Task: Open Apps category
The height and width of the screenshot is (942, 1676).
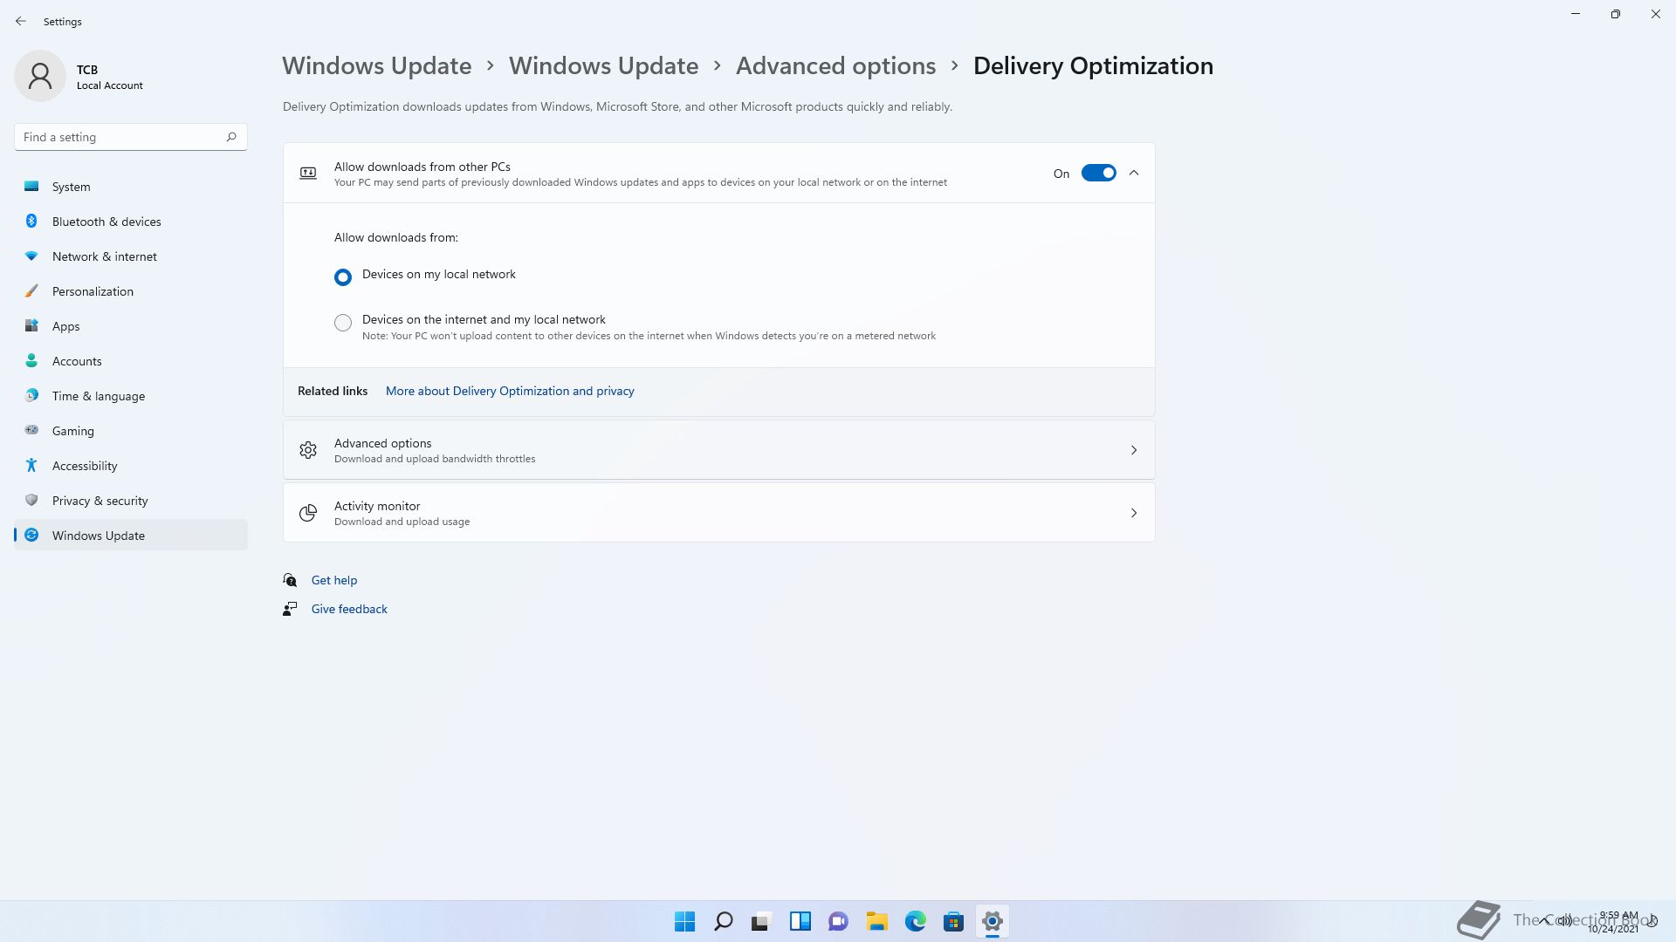Action: click(x=131, y=326)
